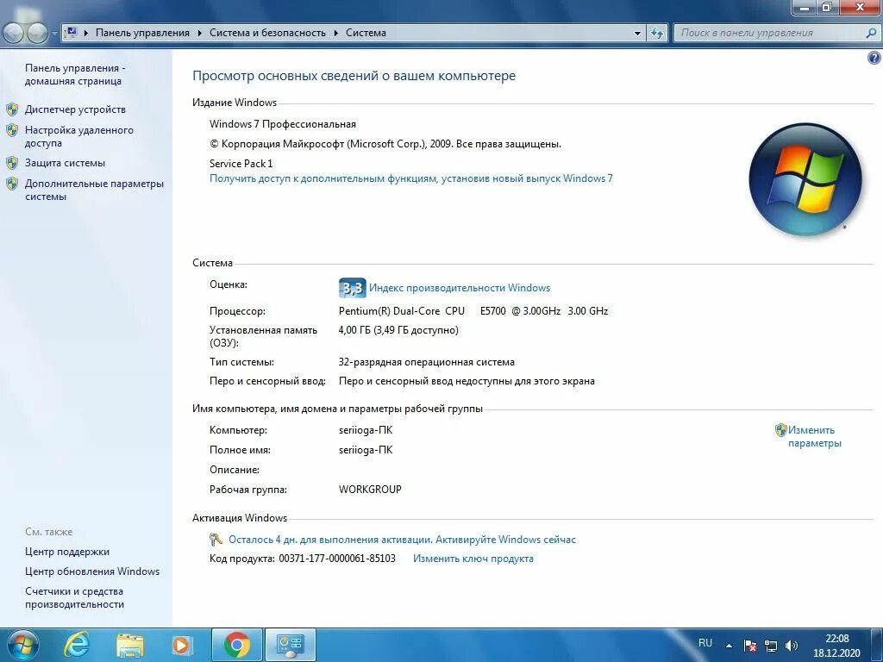This screenshot has height=662, width=883.
Task: Click 32-разрядная операционная система text
Action: (x=426, y=362)
